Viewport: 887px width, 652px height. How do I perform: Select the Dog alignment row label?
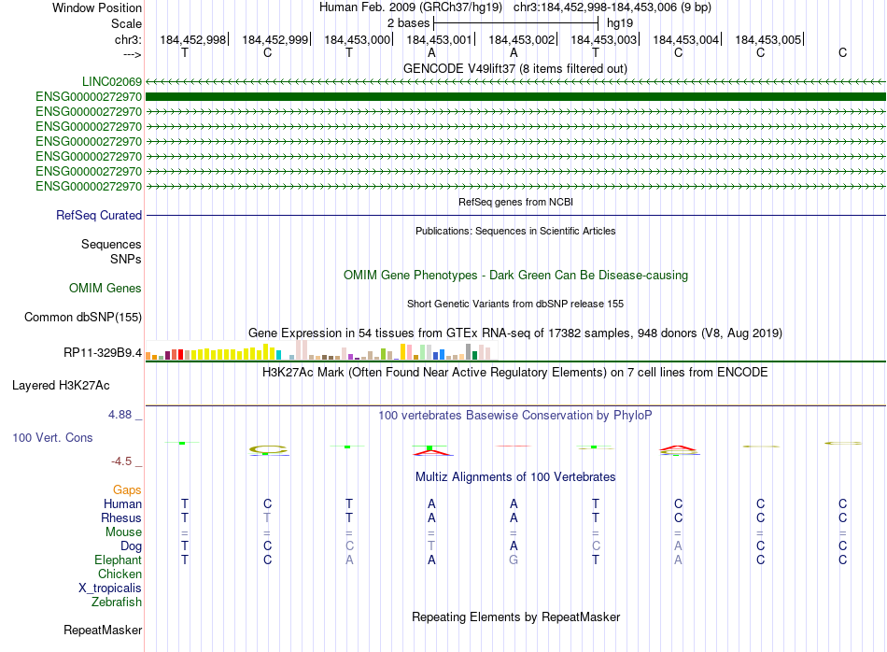point(131,546)
